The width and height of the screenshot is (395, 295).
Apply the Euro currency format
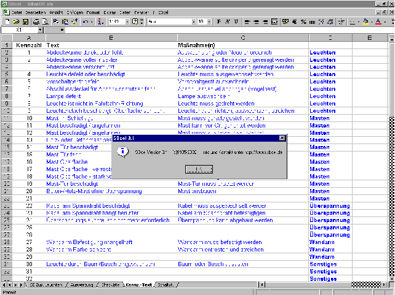click(x=295, y=22)
